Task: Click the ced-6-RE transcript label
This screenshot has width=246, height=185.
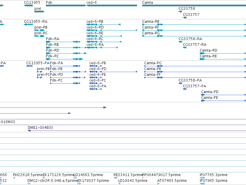Action: point(95,33)
